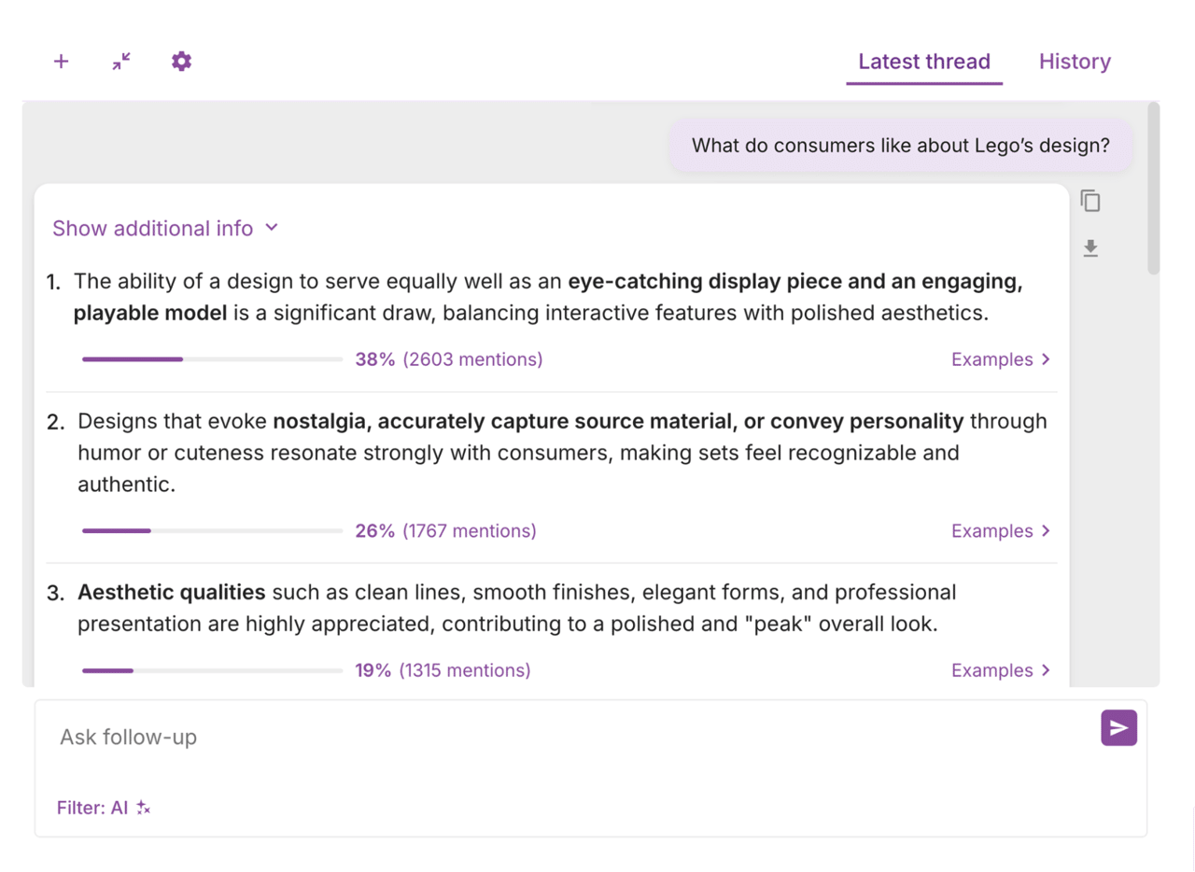The image size is (1195, 872).
Task: Open settings with the gear icon
Action: pos(181,62)
